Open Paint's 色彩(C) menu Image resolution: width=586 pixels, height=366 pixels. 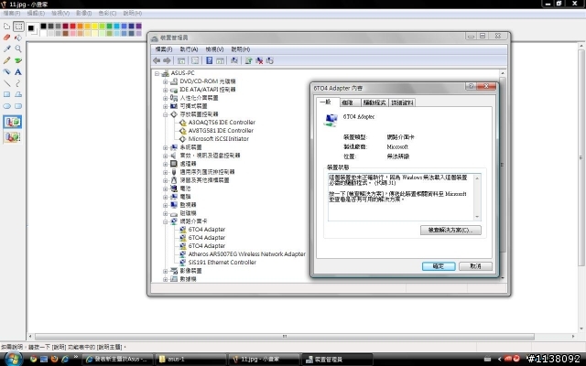108,13
